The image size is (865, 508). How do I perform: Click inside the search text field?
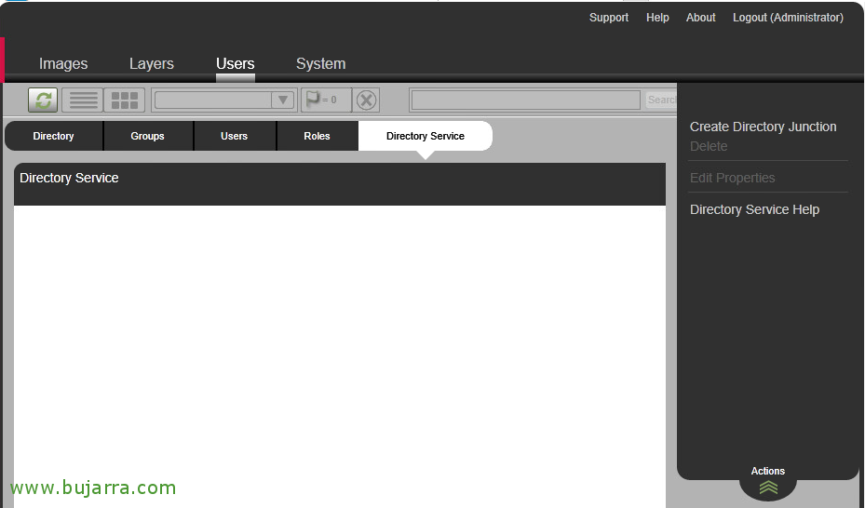pos(525,100)
